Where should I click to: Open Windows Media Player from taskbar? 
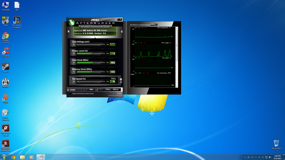pos(31,157)
